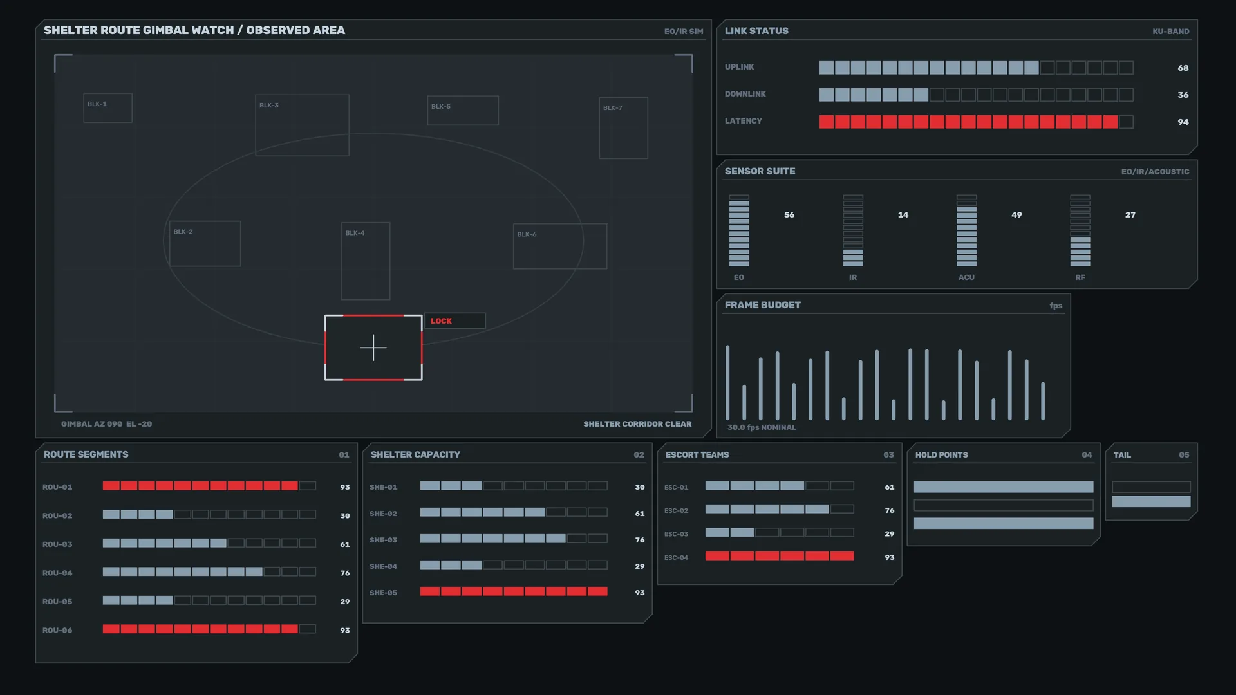Click the SHE-04 row label
Image resolution: width=1236 pixels, height=695 pixels.
point(383,566)
